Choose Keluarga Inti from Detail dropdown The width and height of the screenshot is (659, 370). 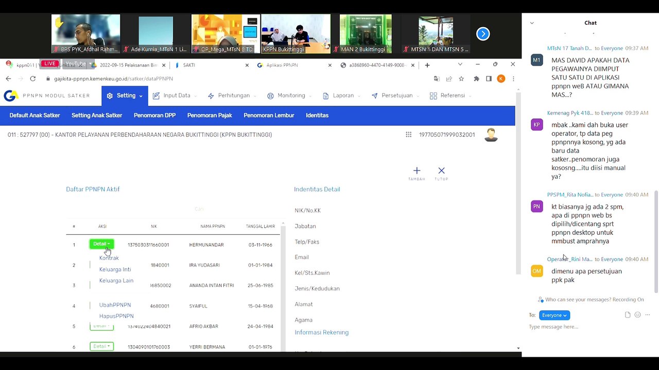[x=115, y=269]
